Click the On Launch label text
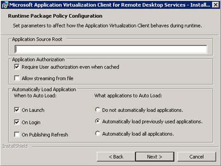The width and height of the screenshot is (221, 166). 33,110
